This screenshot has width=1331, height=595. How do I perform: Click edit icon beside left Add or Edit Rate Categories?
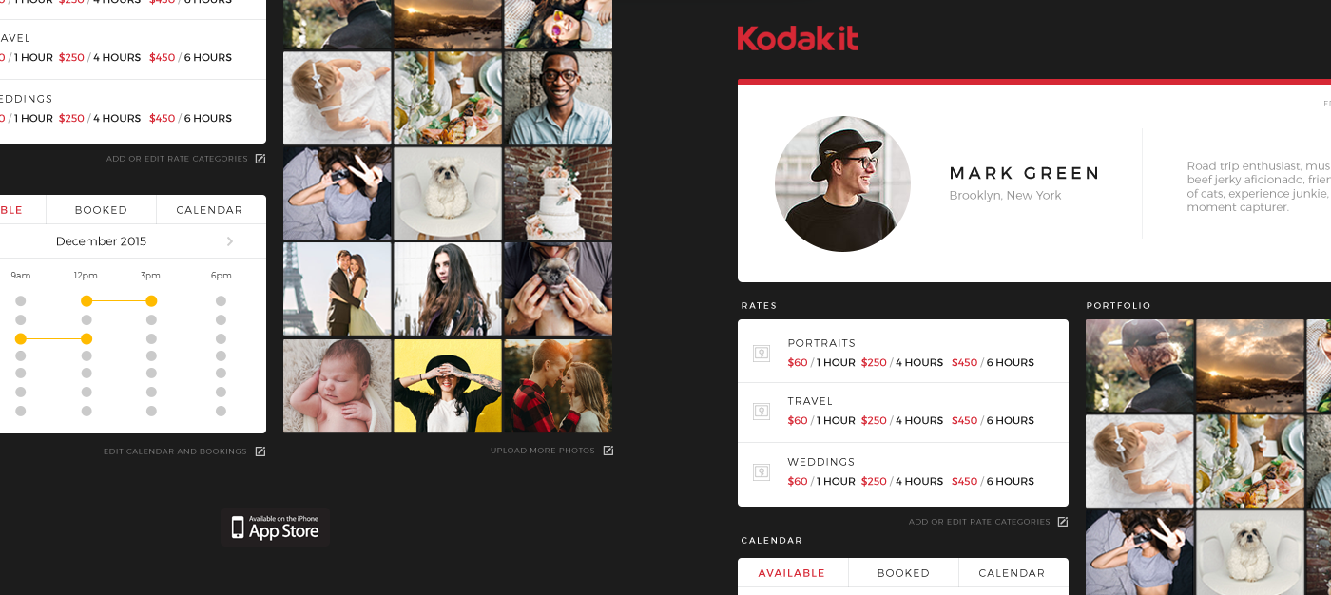(x=260, y=159)
